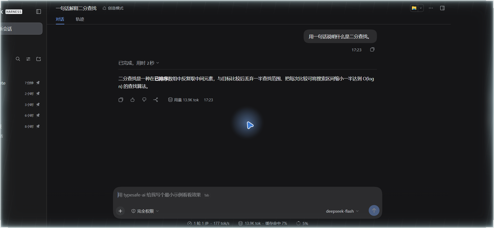Click the 5% context usage indicator
Image resolution: width=494 pixels, height=228 pixels.
[302, 223]
